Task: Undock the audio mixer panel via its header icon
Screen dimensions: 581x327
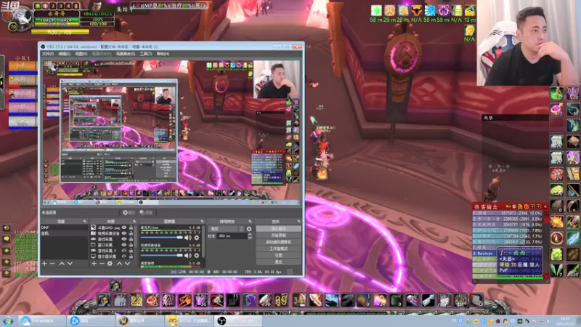Action: [x=202, y=222]
